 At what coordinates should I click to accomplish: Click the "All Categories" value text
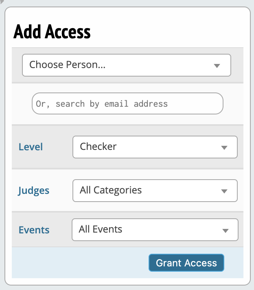tap(111, 190)
